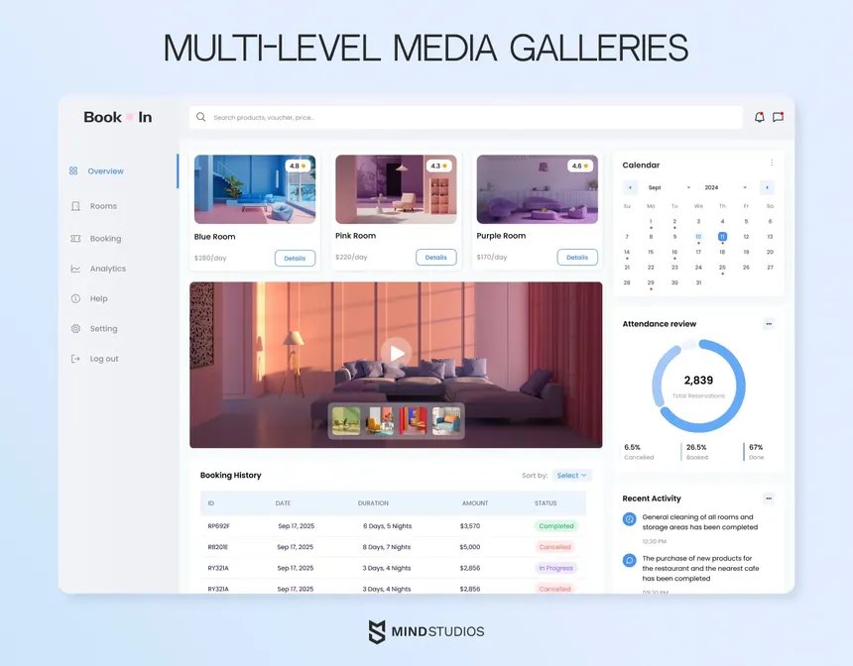The height and width of the screenshot is (666, 853).
Task: Open the messages chat icon
Action: 778,117
